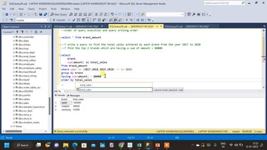
Task: Click the Comment out selected lines icon
Action: pos(126,20)
